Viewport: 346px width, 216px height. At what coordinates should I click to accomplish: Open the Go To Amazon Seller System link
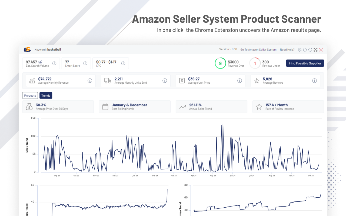click(258, 50)
